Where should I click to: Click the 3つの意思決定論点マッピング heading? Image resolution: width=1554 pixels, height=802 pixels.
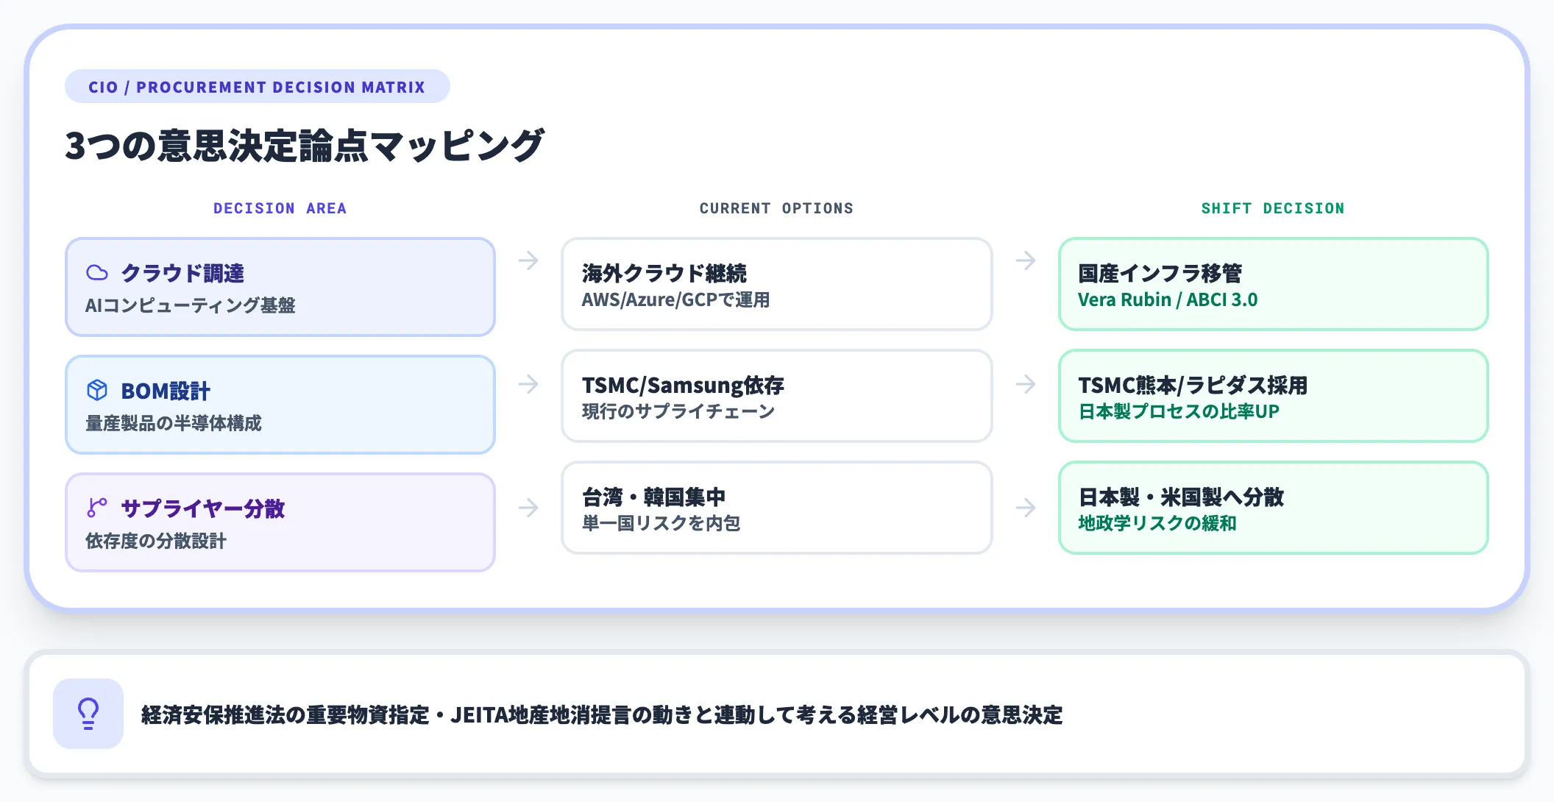coord(305,145)
